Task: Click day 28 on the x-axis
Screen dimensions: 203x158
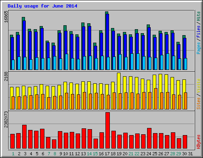Action: point(172,154)
